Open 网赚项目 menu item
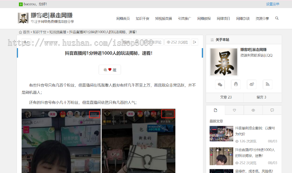The image size is (292, 173). pos(223,19)
